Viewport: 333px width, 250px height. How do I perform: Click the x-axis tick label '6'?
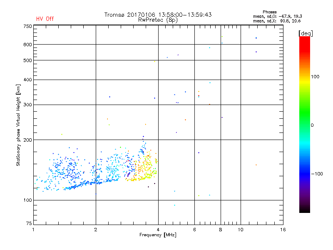tap(194, 230)
